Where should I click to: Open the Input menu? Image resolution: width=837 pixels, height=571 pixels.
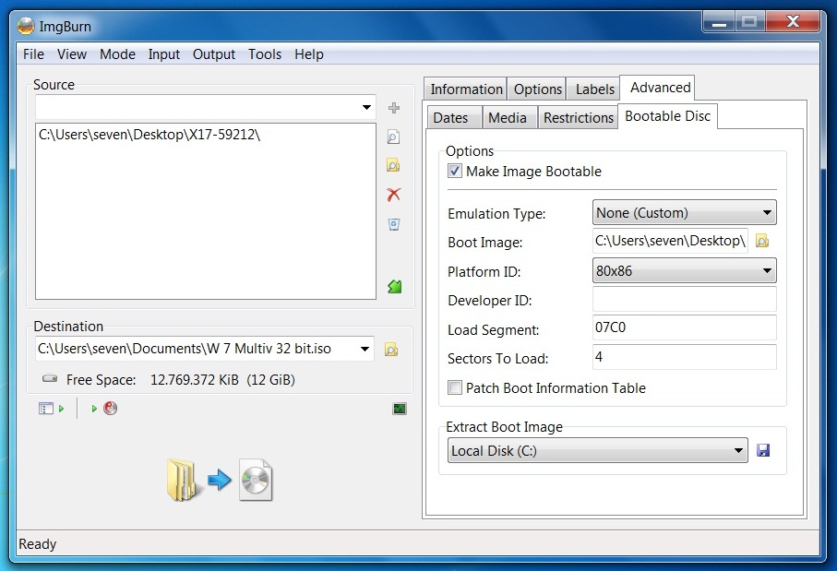click(164, 54)
